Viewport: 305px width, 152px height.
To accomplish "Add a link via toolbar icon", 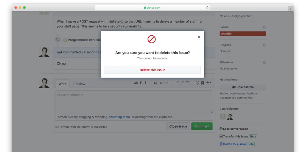I will tap(166, 83).
